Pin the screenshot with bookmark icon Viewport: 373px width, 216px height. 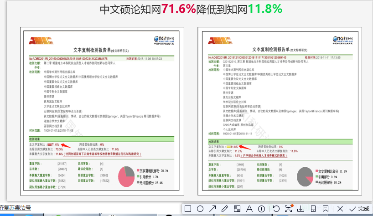pyautogui.click(x=325, y=209)
